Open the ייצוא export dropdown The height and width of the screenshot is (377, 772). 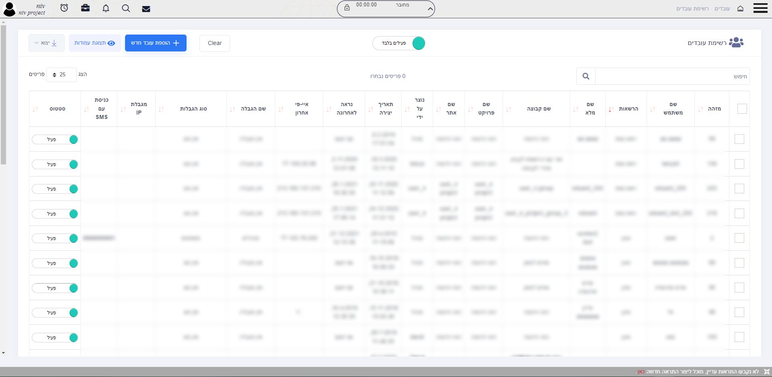(47, 43)
